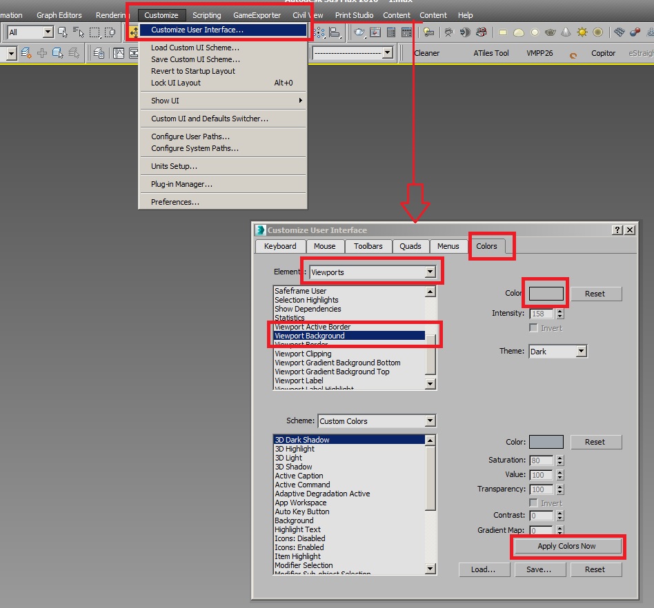Click the Rectangular Selection Region icon
The height and width of the screenshot is (608, 654).
[x=95, y=33]
